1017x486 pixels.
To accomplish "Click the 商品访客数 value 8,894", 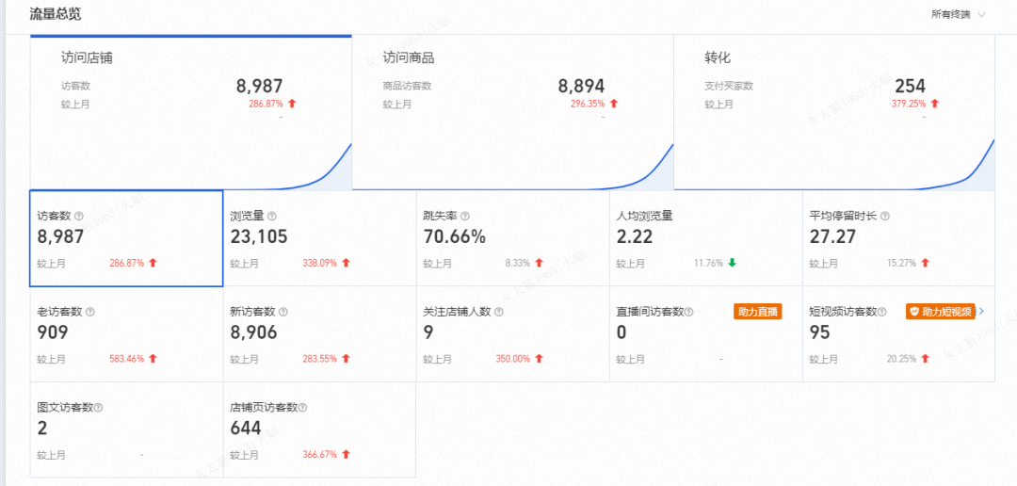I will click(x=581, y=86).
